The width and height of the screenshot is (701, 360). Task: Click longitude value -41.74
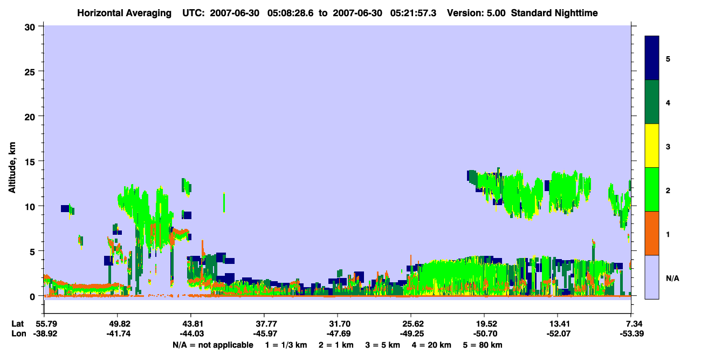(x=118, y=334)
